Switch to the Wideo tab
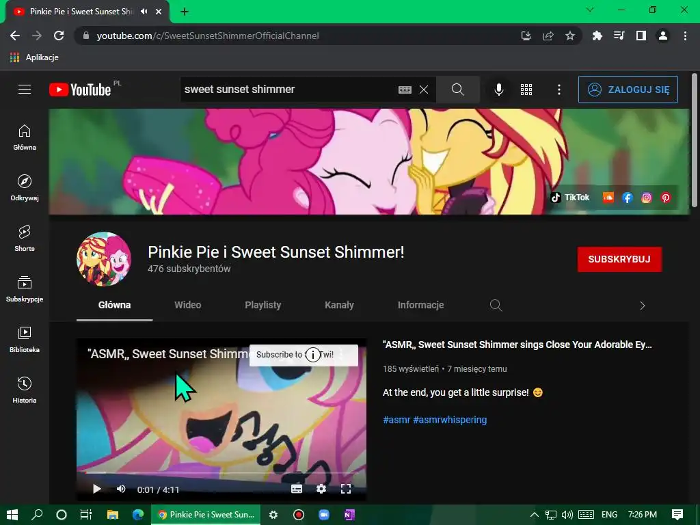This screenshot has height=525, width=700. click(187, 305)
